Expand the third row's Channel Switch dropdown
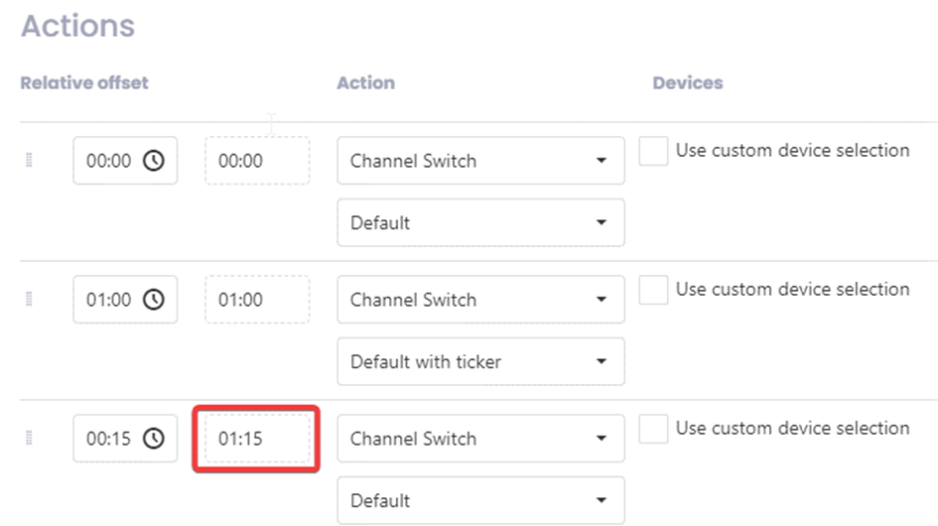 pos(480,439)
